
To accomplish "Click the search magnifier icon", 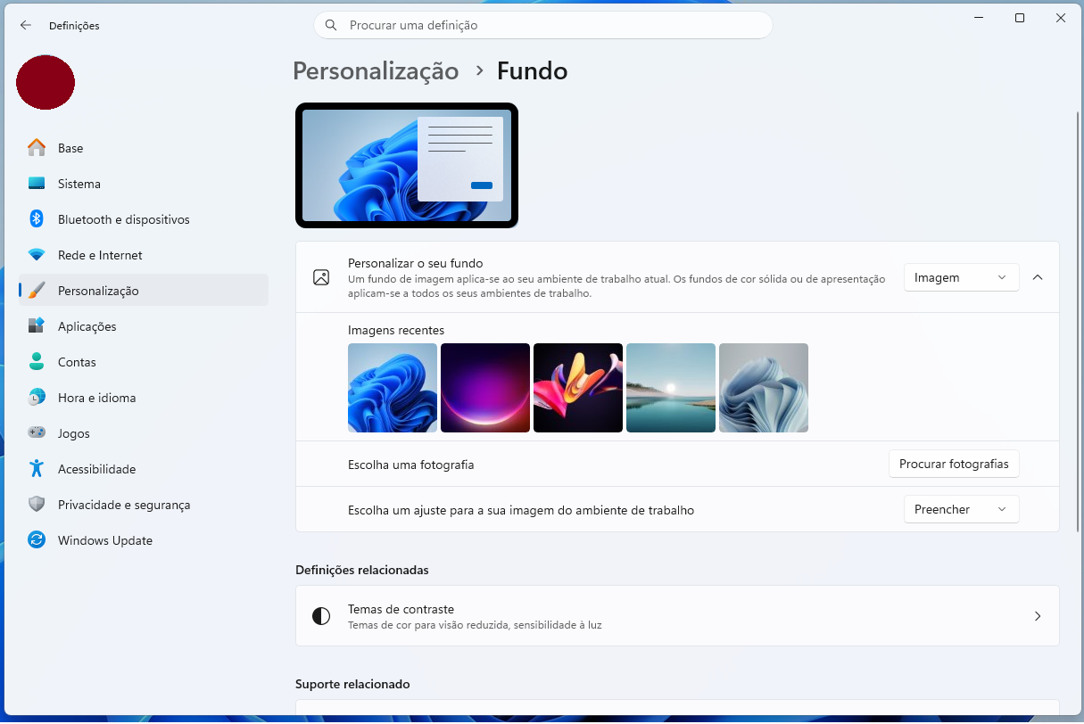I will [331, 25].
